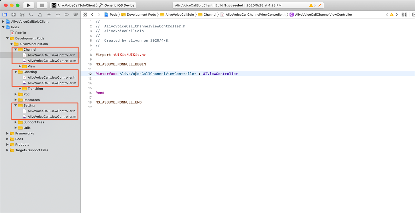Expand the AlivcVoiceCallSoloClient project

3,21
